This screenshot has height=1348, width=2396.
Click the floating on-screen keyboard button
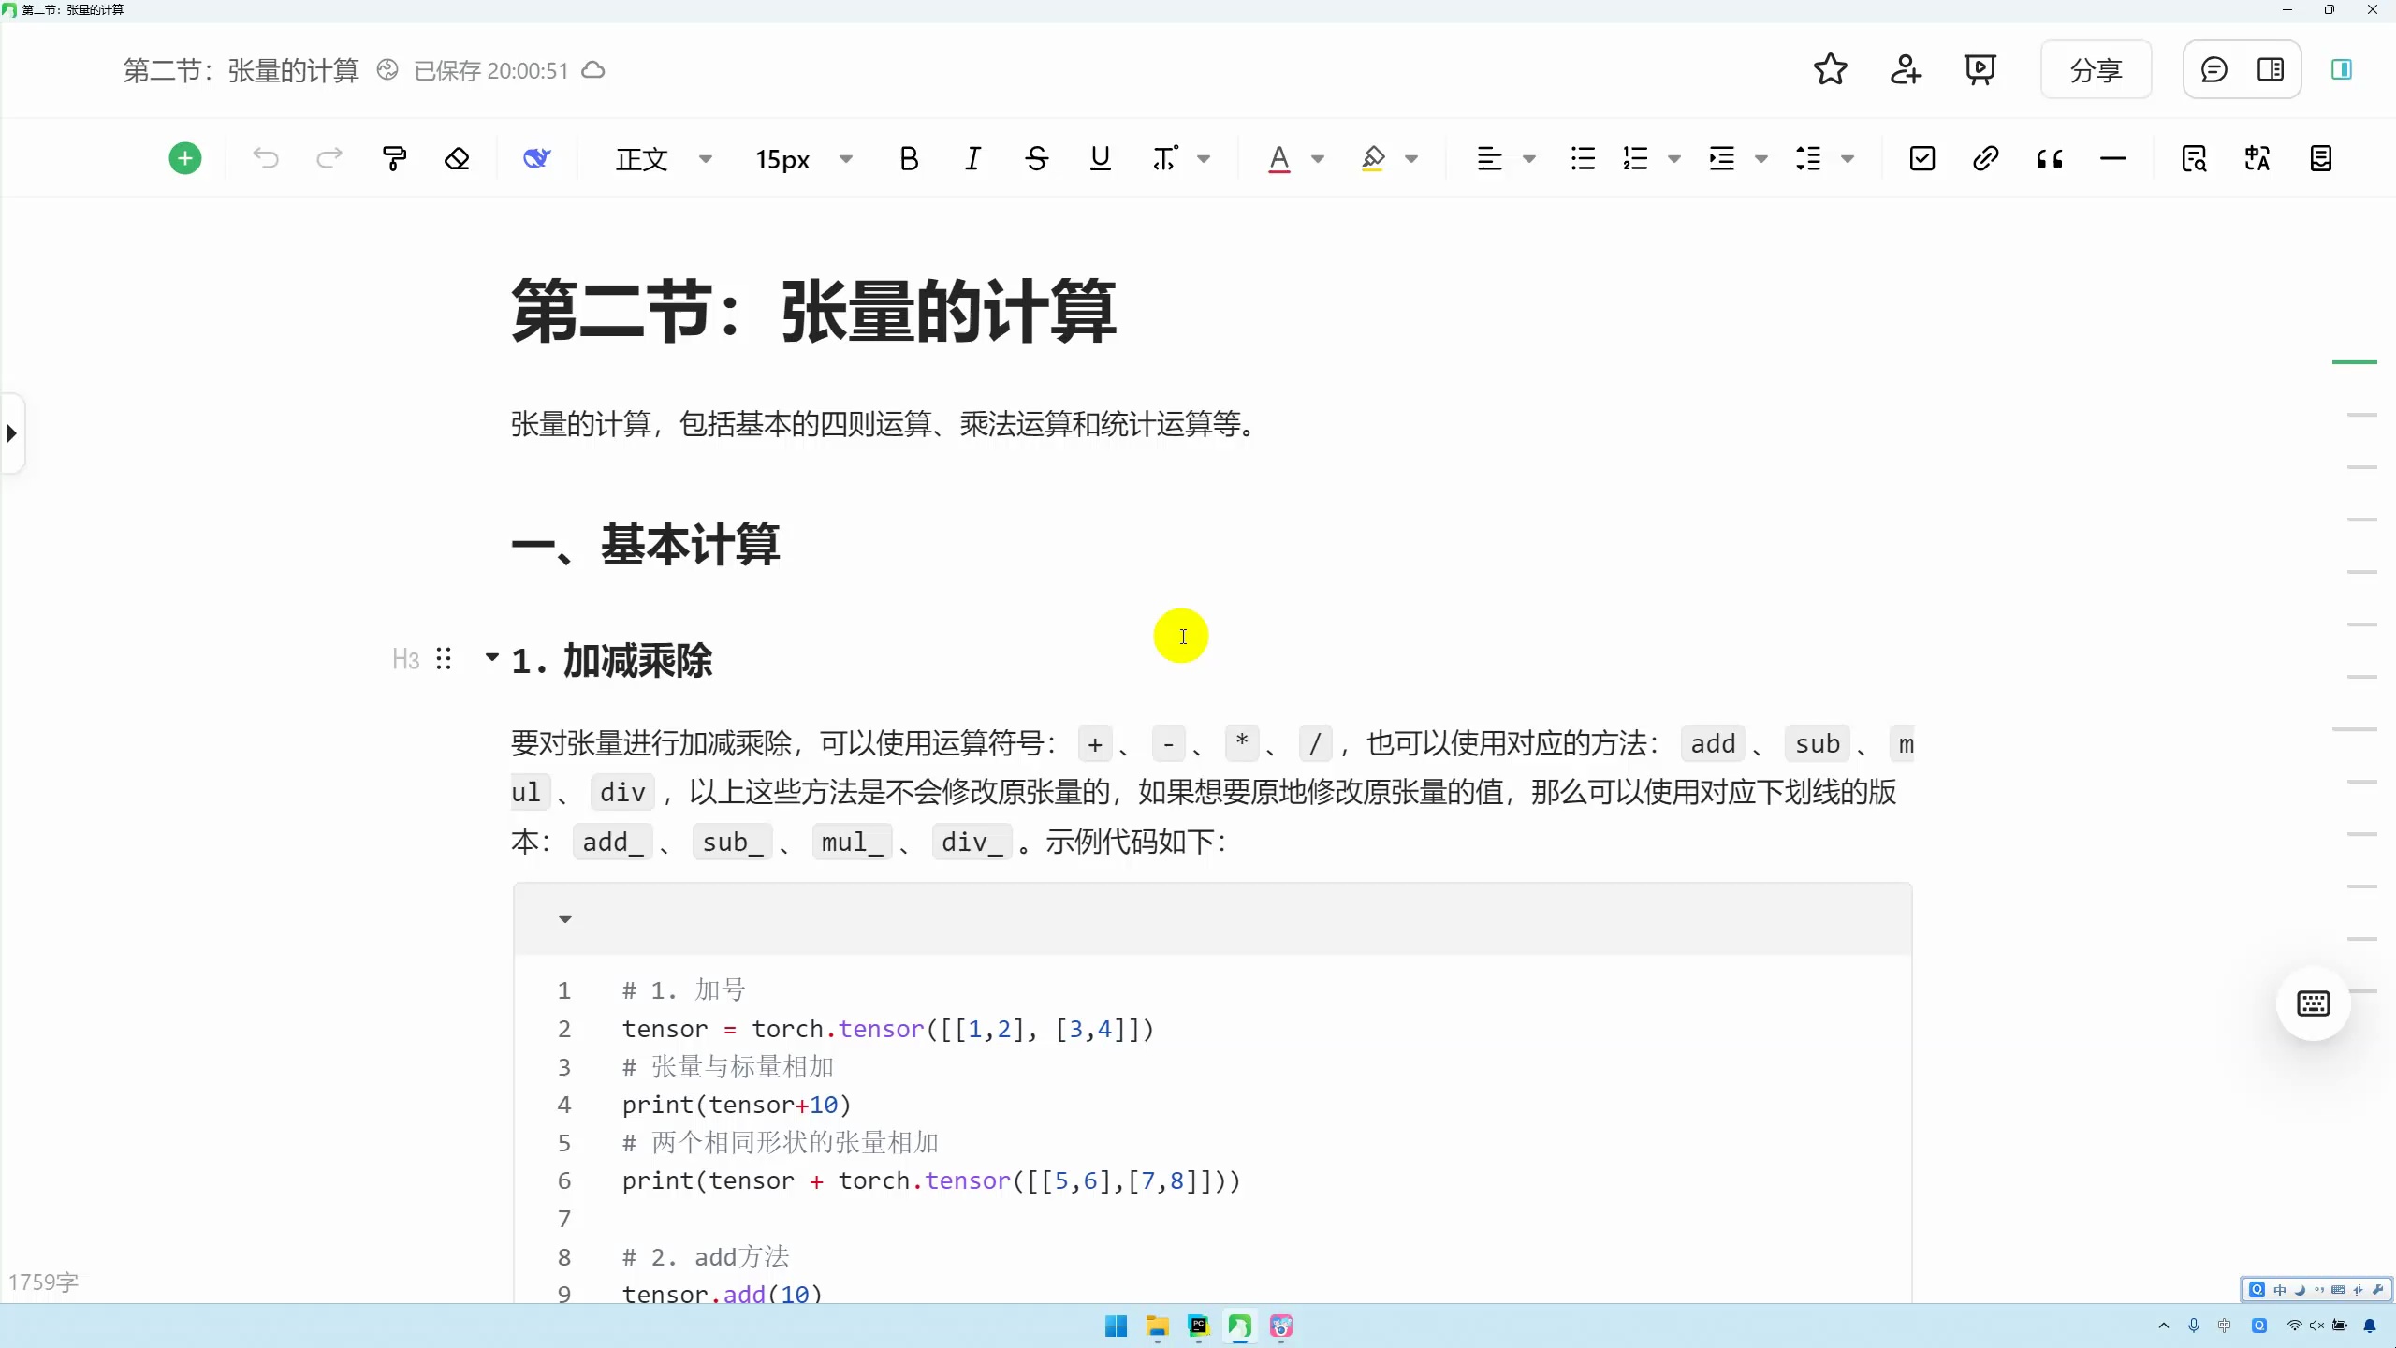2312,1003
